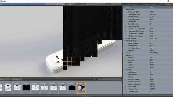
Task: Collapse the Shading section
Action: point(124,70)
